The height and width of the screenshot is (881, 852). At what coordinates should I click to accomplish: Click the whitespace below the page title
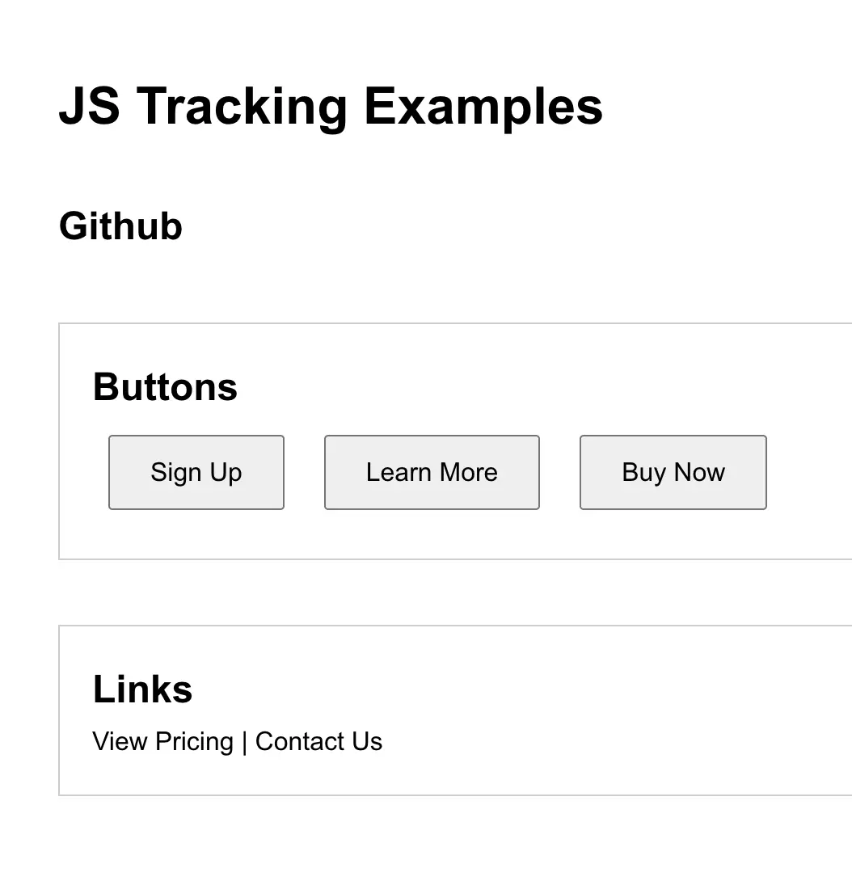(x=404, y=162)
